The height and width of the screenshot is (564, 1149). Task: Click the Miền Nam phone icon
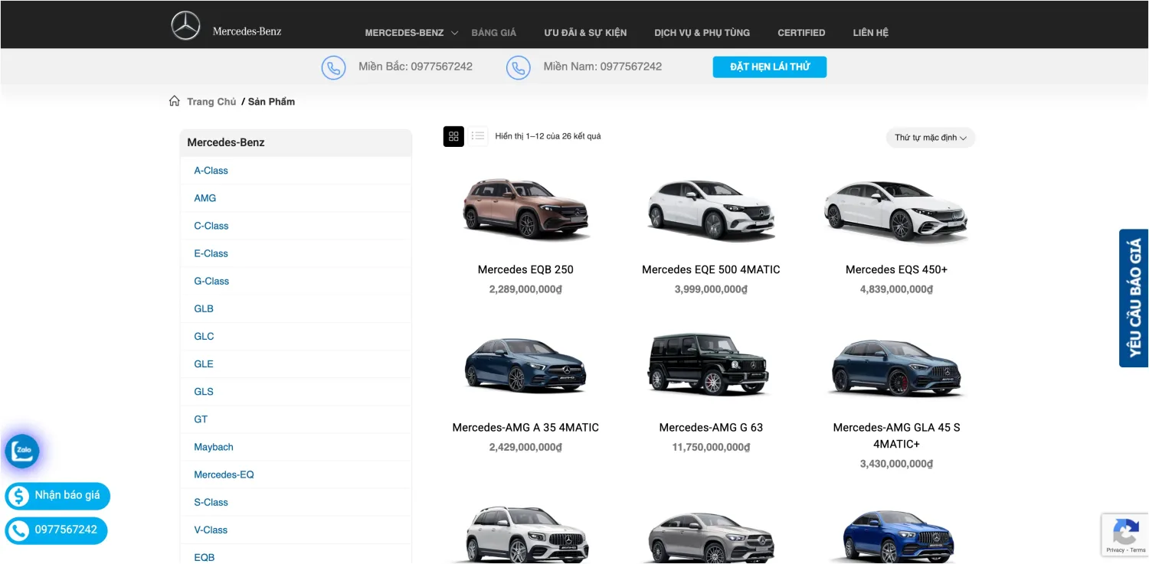click(x=519, y=67)
